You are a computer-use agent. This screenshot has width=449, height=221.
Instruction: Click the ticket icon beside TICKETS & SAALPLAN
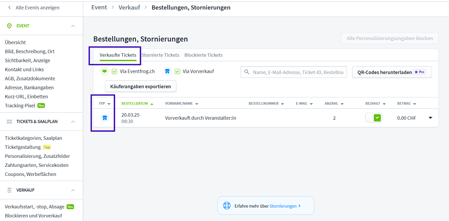click(10, 122)
